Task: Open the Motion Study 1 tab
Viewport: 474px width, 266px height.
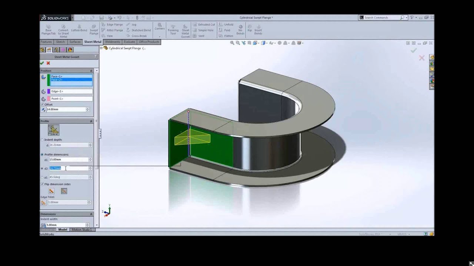Action: click(81, 230)
